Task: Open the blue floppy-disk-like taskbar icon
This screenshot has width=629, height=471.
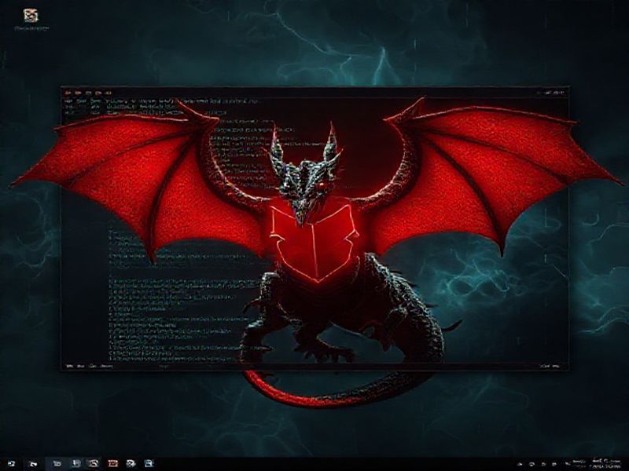Action: [x=149, y=464]
